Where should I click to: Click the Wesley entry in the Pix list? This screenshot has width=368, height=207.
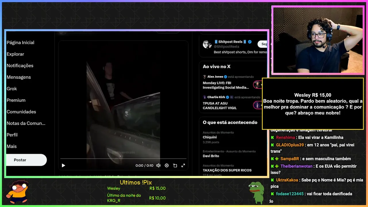(114, 189)
